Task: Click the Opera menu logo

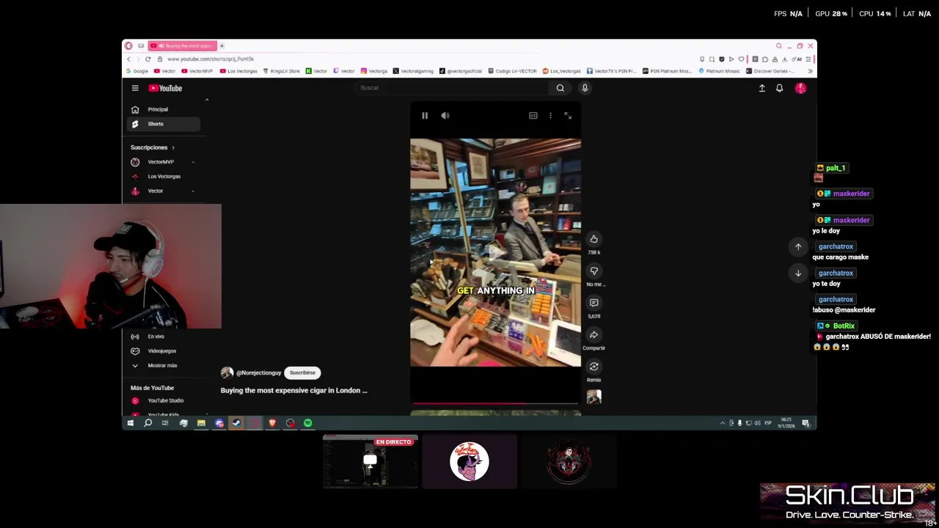Action: coord(128,46)
